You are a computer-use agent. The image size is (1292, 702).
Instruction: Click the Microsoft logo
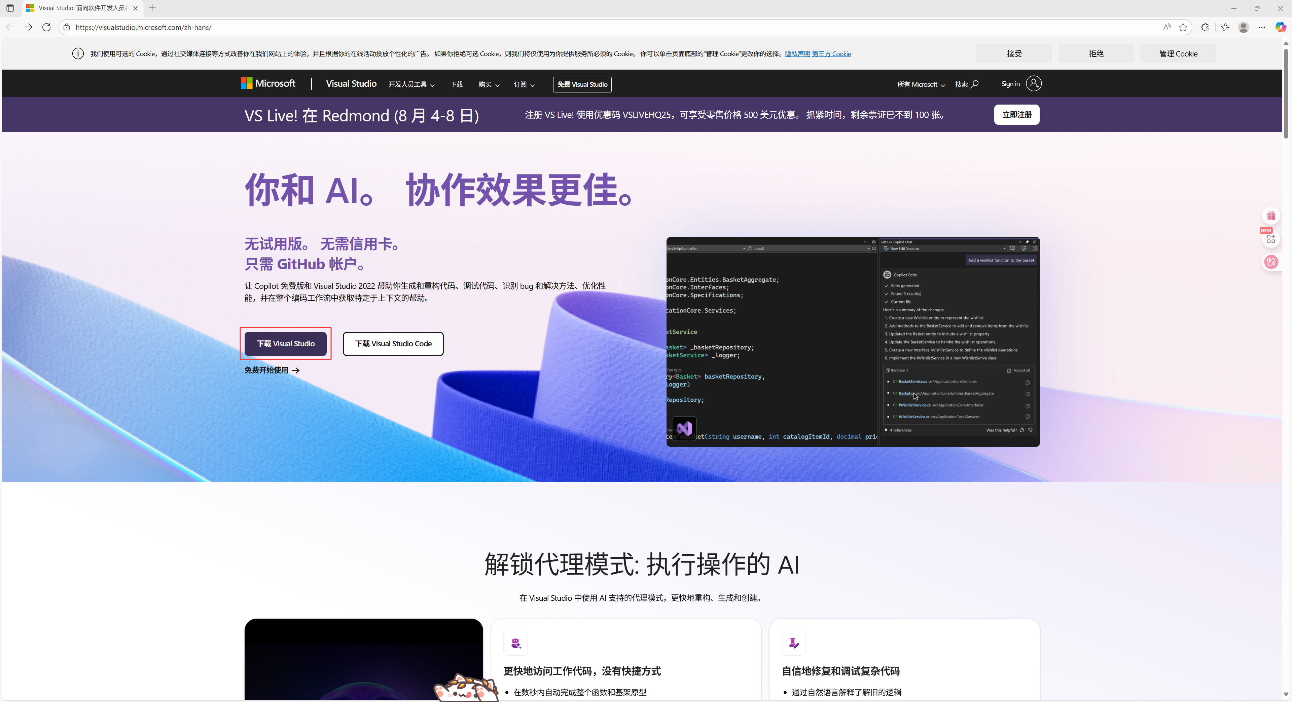click(268, 83)
